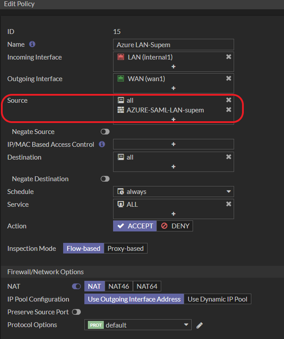Set Action to DENY

(175, 226)
